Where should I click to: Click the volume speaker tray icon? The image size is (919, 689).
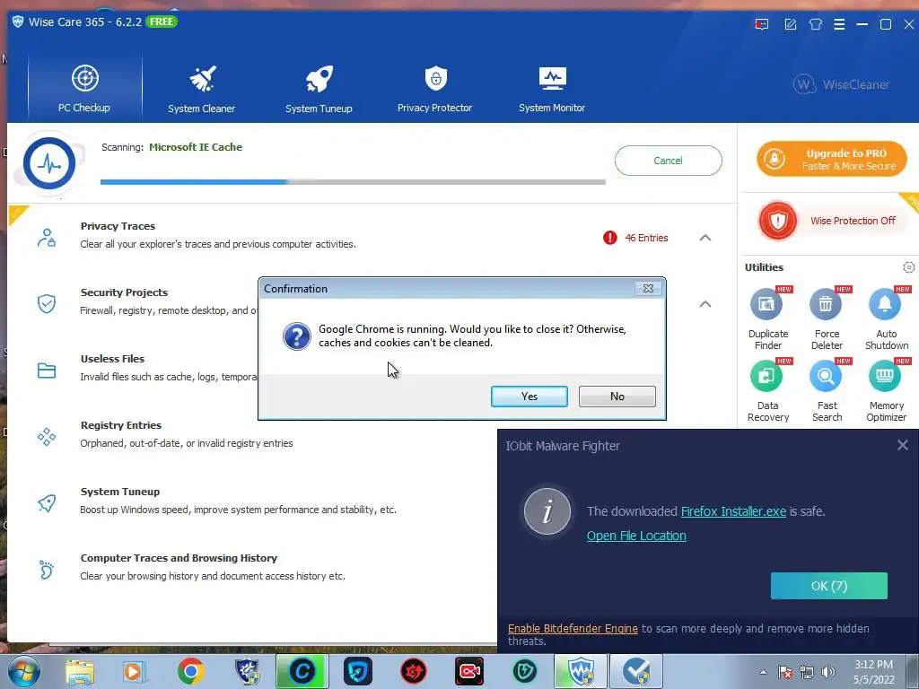point(828,672)
